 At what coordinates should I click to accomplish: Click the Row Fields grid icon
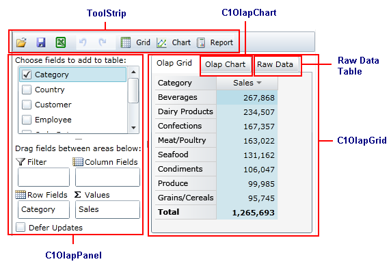coord(21,195)
